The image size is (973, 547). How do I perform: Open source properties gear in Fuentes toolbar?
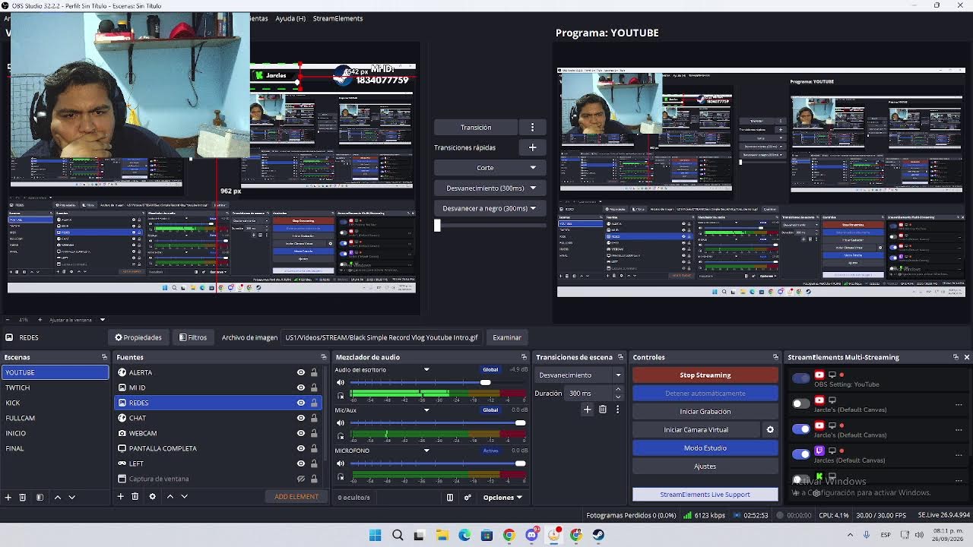point(152,496)
